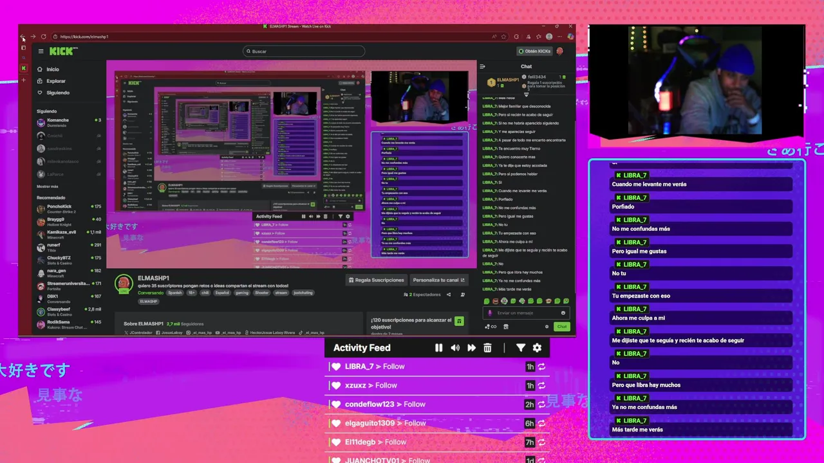
Task: Replay the elgaguito1309 follow alert
Action: click(x=541, y=423)
